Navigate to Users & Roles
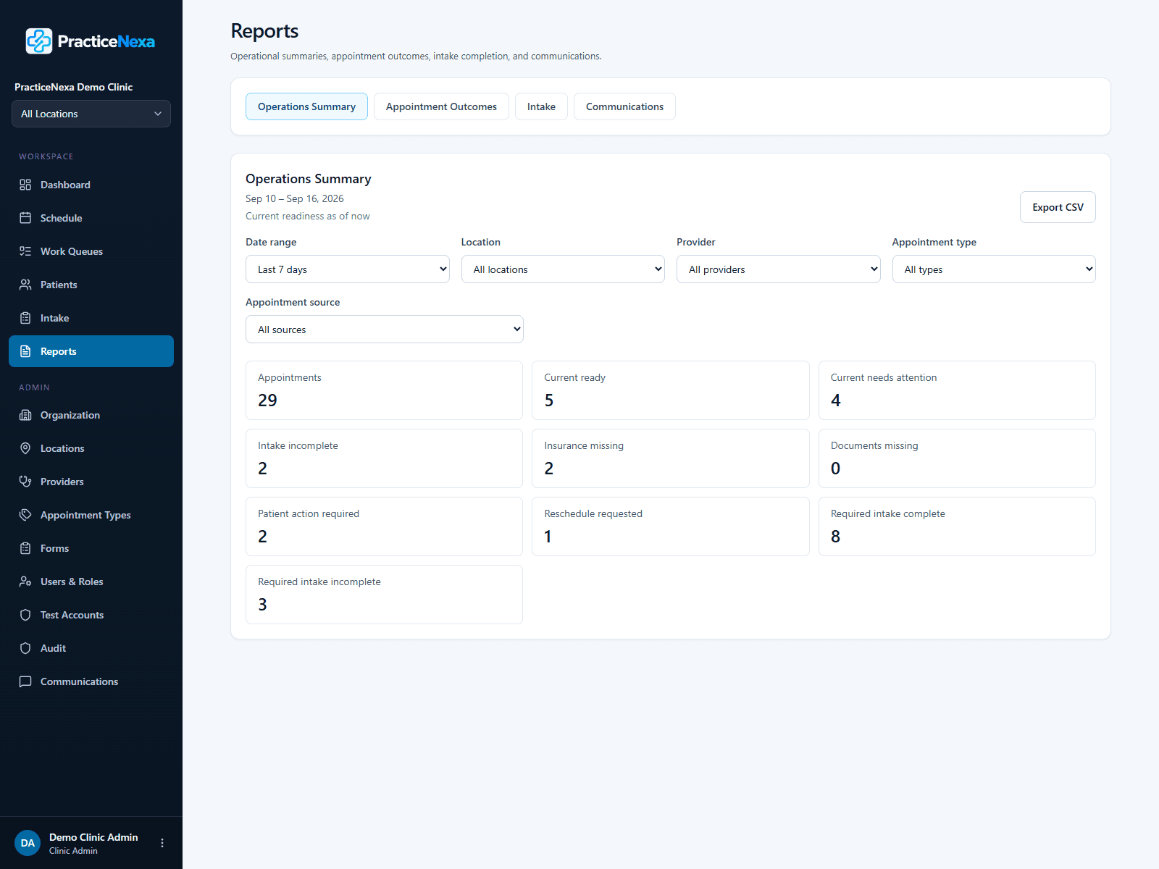1159x869 pixels. click(91, 582)
